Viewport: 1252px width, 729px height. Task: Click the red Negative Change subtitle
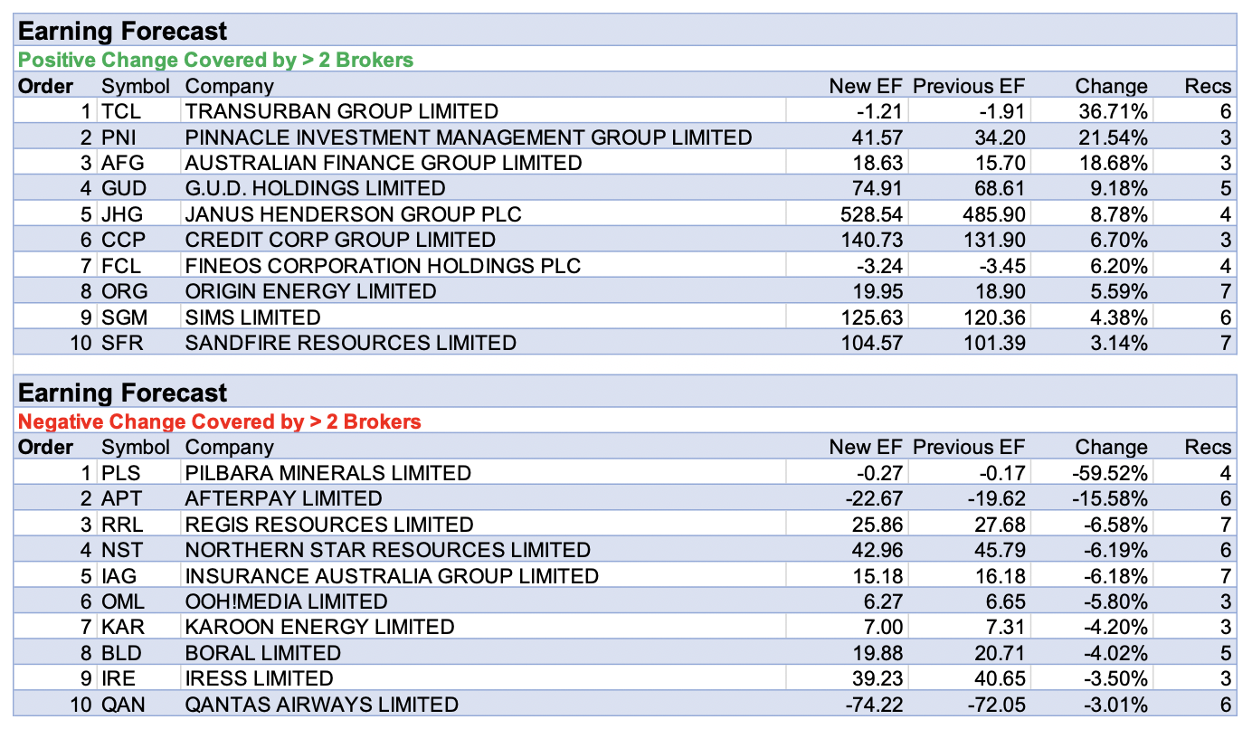pos(219,421)
